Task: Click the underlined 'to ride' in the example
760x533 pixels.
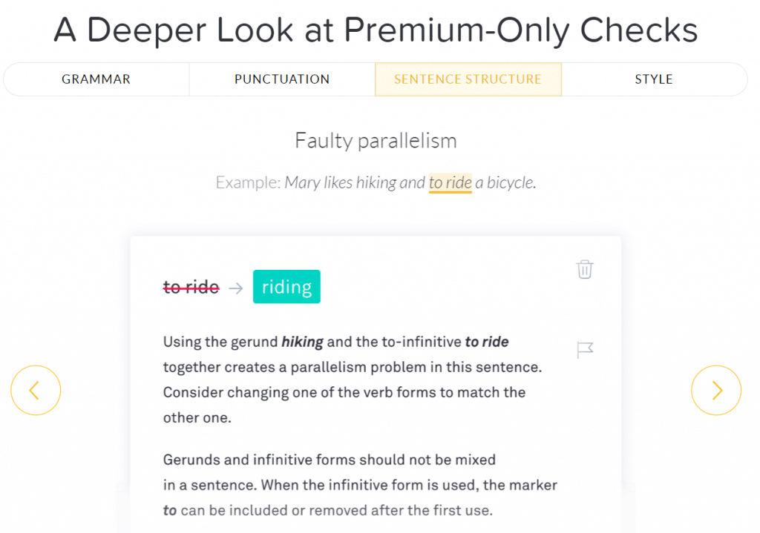Action: point(451,183)
